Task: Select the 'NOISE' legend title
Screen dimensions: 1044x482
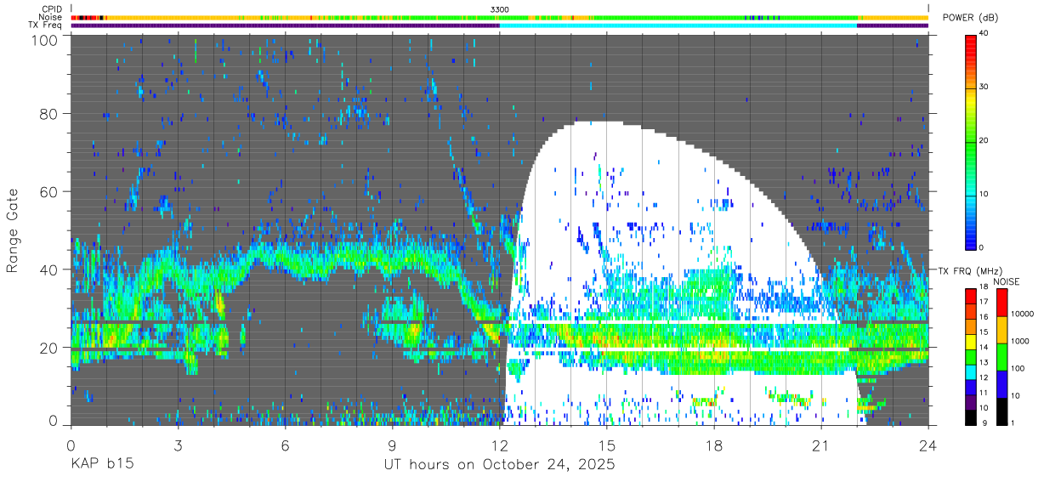Action: (1006, 281)
